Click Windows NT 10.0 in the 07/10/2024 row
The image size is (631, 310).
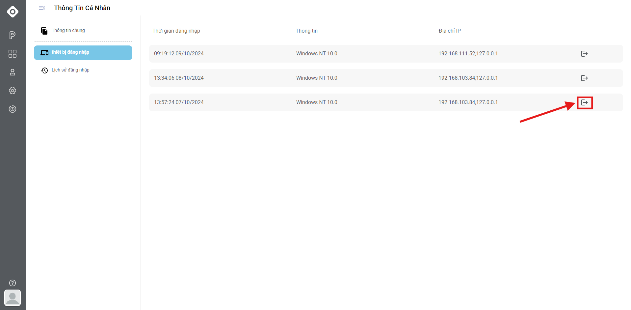click(317, 102)
